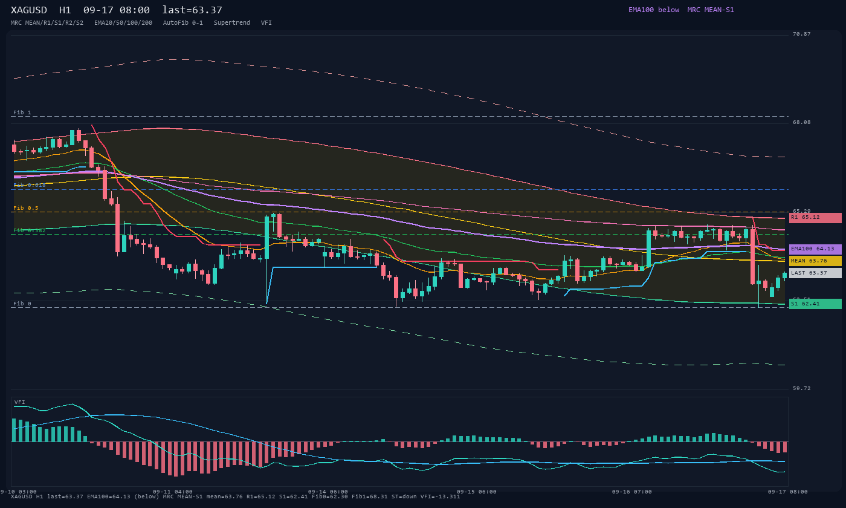The width and height of the screenshot is (846, 508).
Task: Click the LAST 63.37 price tag
Action: (x=815, y=273)
